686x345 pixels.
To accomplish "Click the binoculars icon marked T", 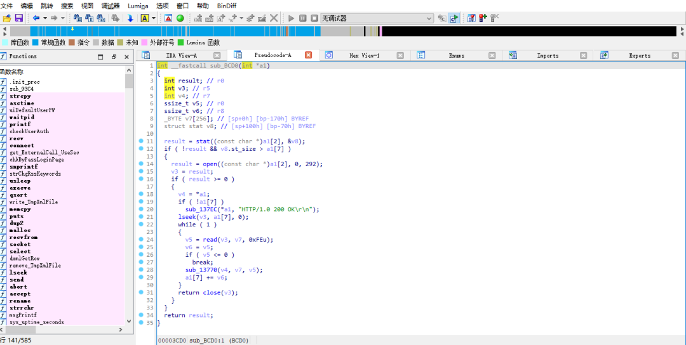I will coord(90,18).
